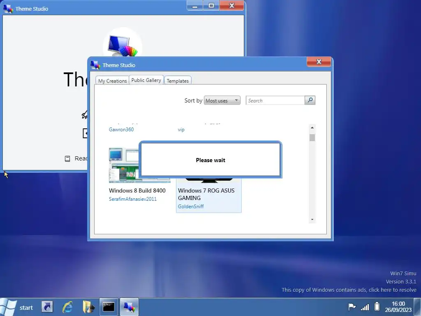Click the Windows 7 ROG ASUS GAMING title
This screenshot has width=421, height=316.
(206, 194)
